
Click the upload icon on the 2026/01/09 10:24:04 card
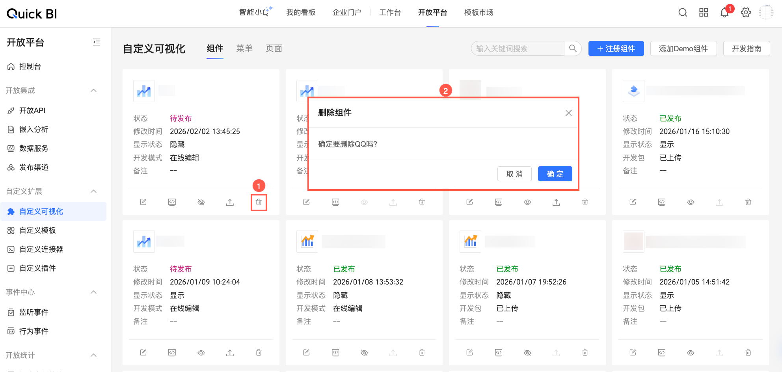[x=230, y=353]
